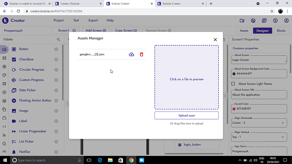
Task: Expand the Align Horizontal dropdown
Action: [259, 123]
